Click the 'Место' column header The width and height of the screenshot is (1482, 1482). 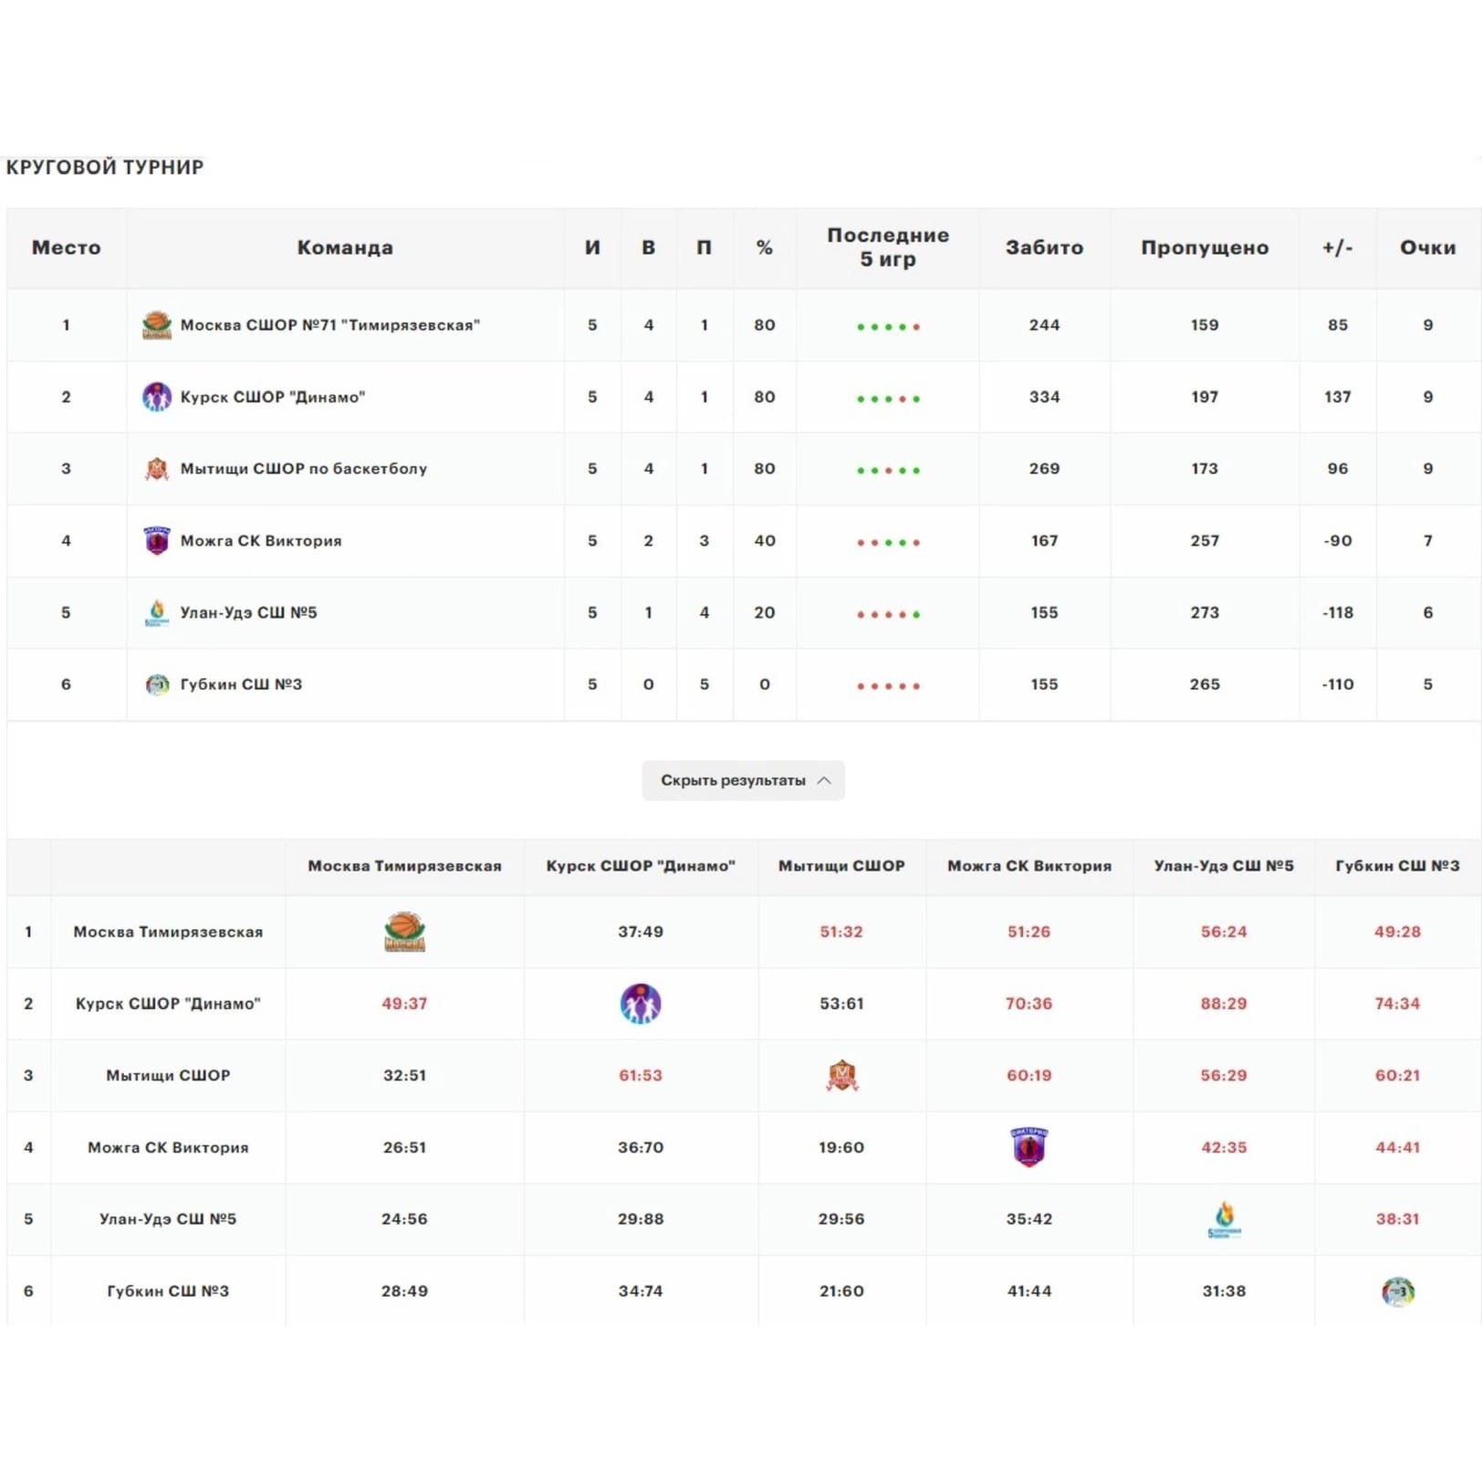coord(67,247)
